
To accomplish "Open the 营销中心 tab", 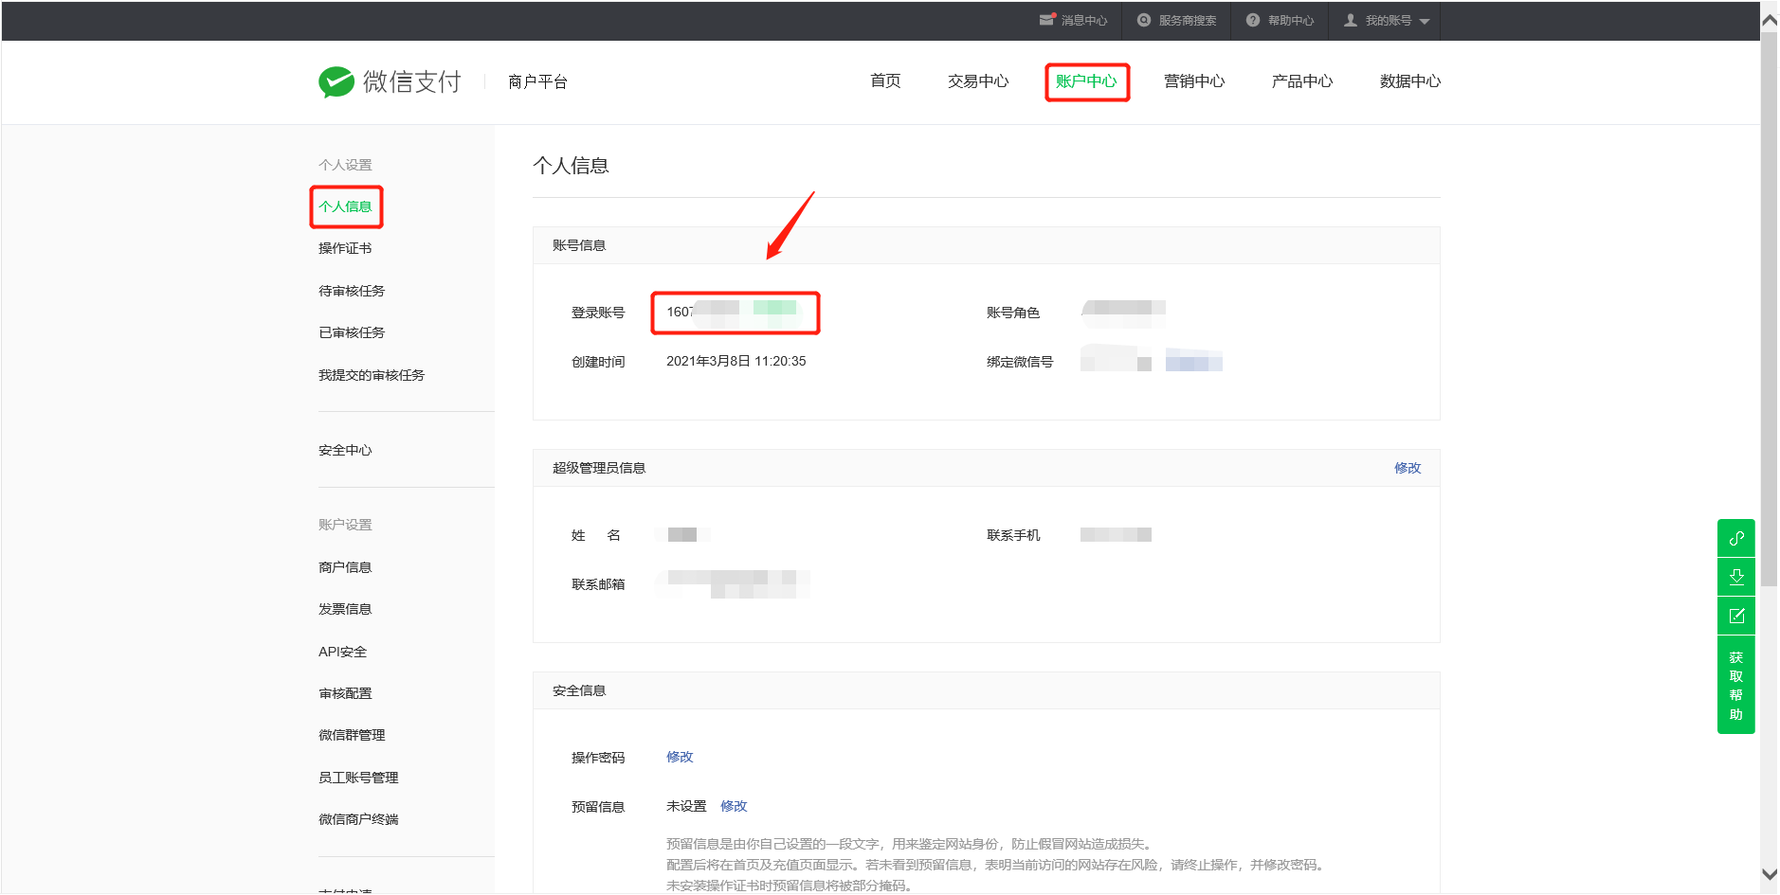I will [1194, 81].
